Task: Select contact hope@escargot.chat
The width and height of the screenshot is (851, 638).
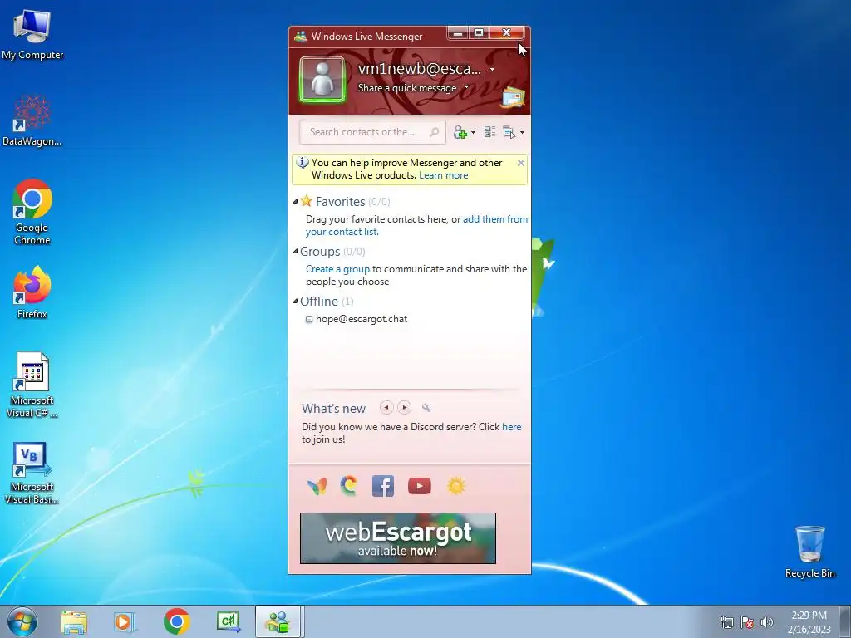Action: [362, 319]
